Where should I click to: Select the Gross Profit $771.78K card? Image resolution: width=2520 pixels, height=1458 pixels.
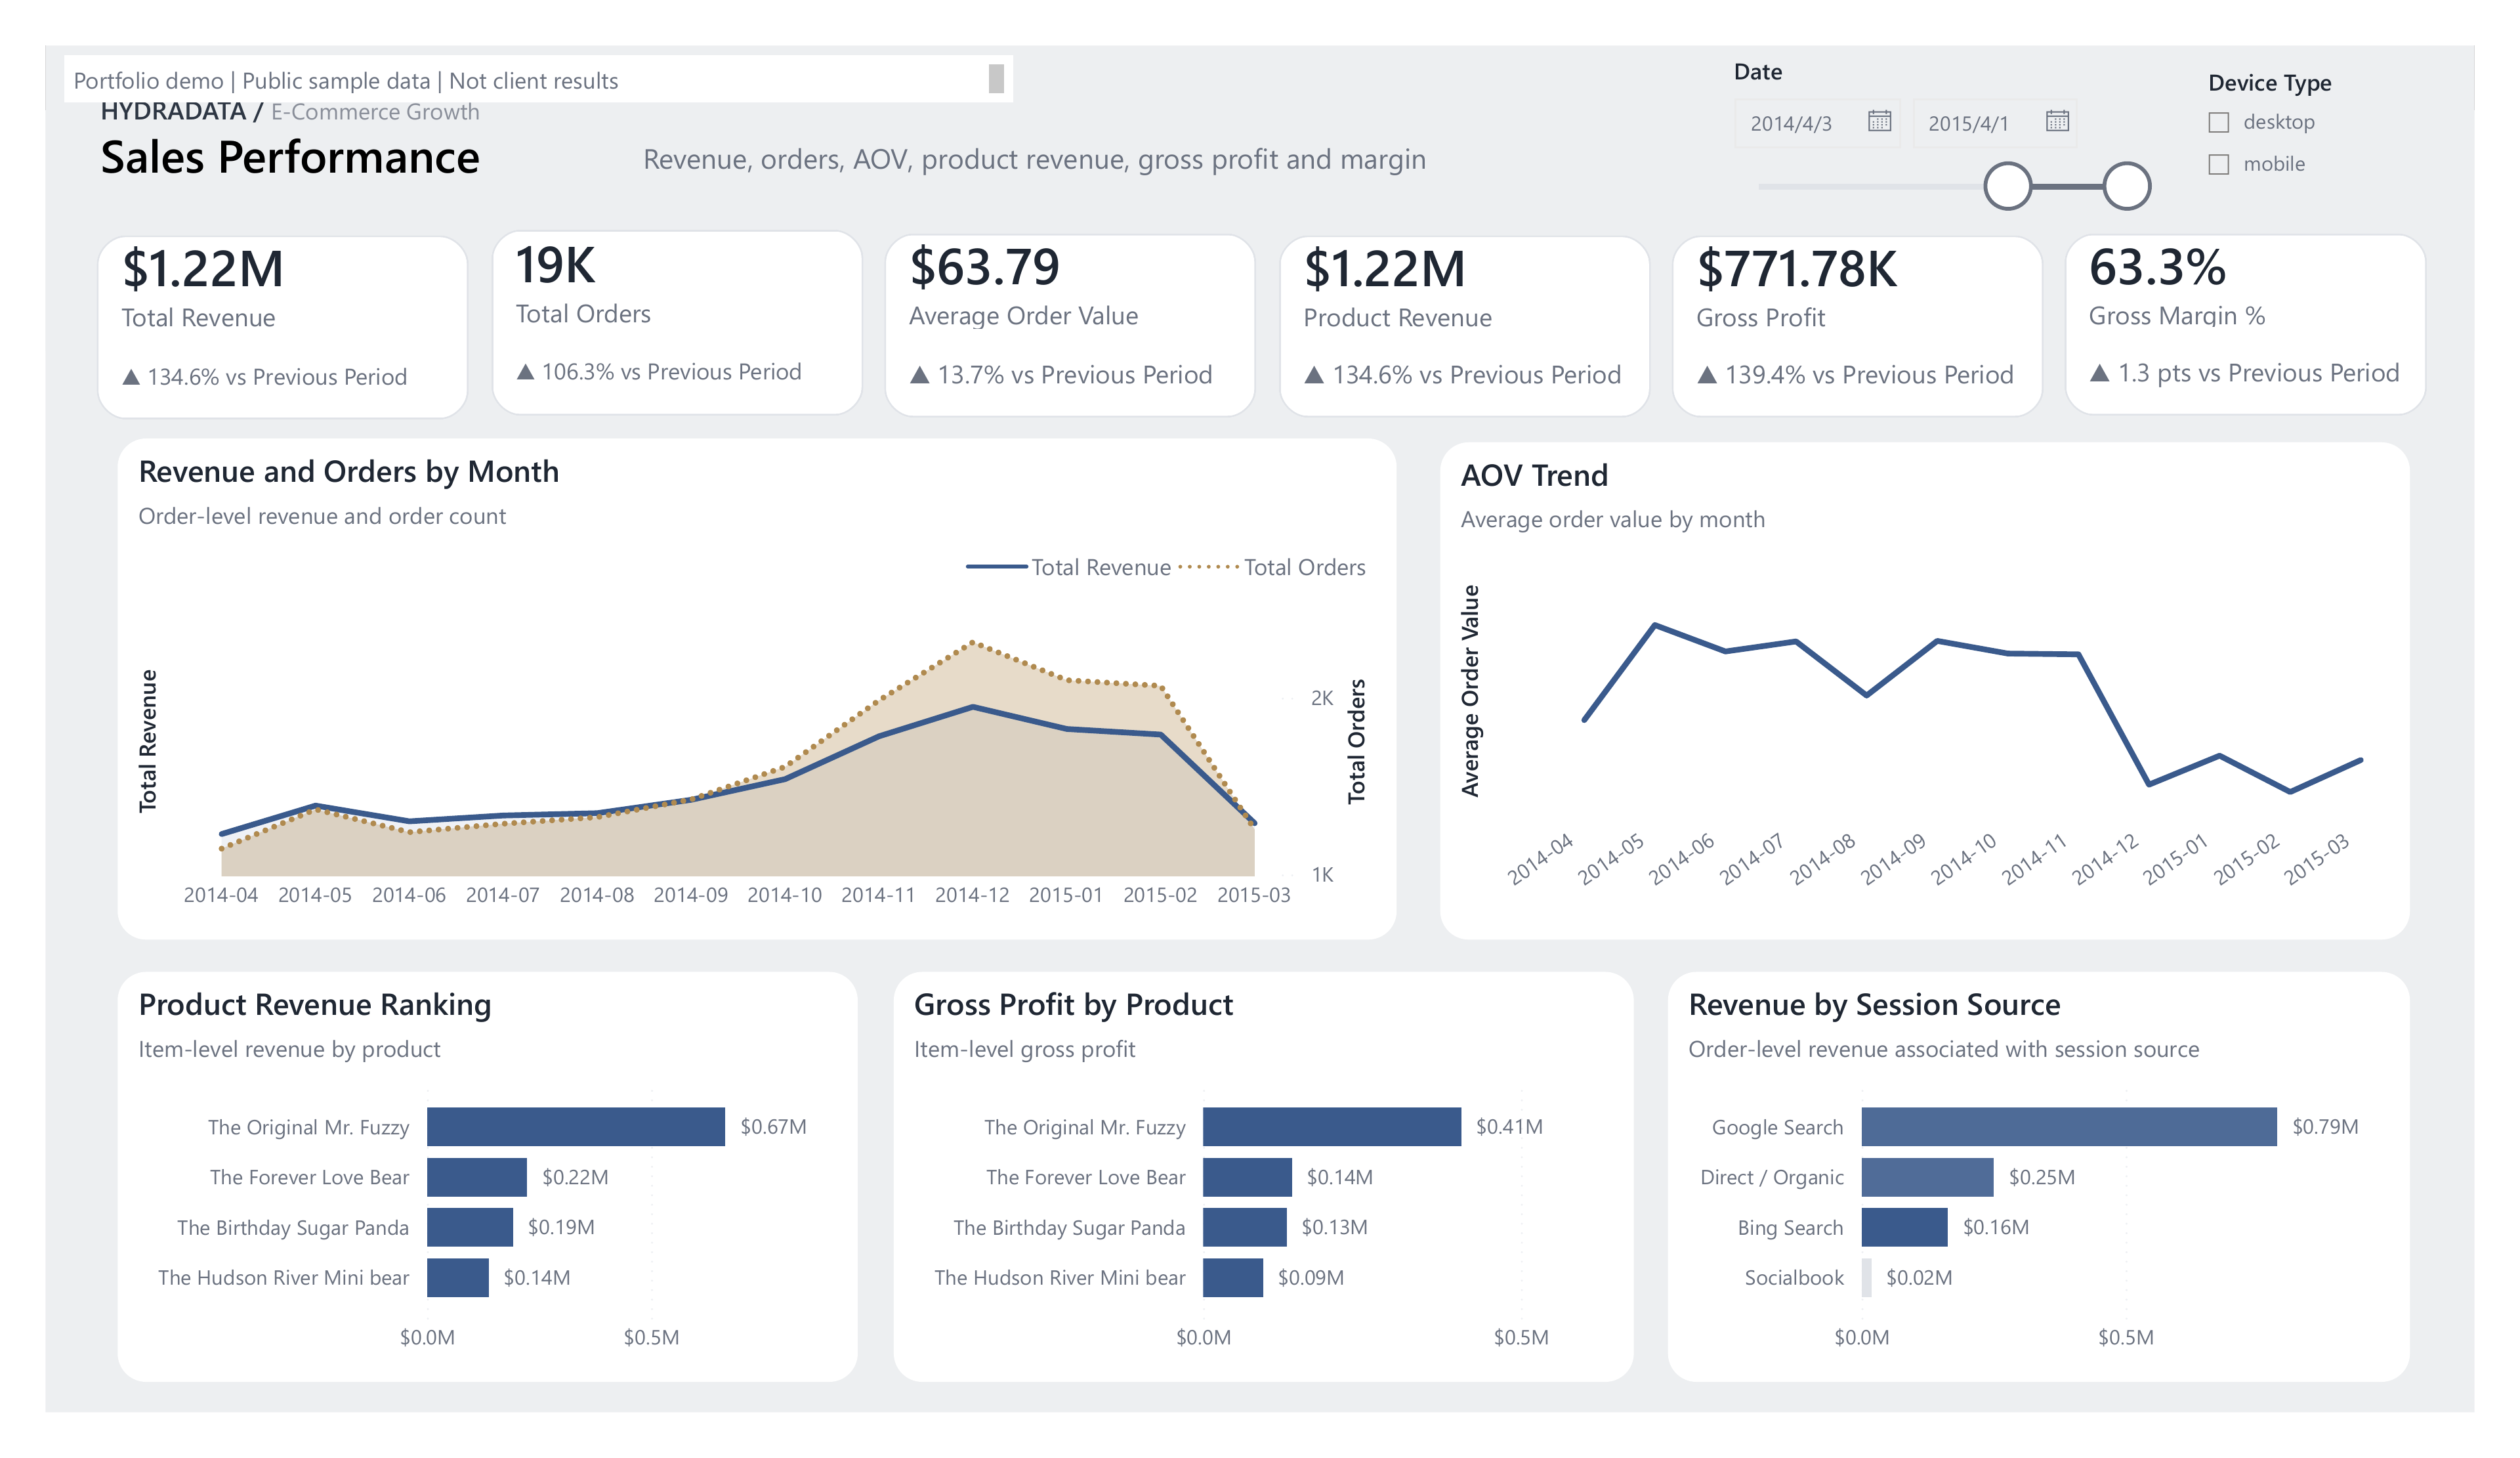click(x=1857, y=326)
